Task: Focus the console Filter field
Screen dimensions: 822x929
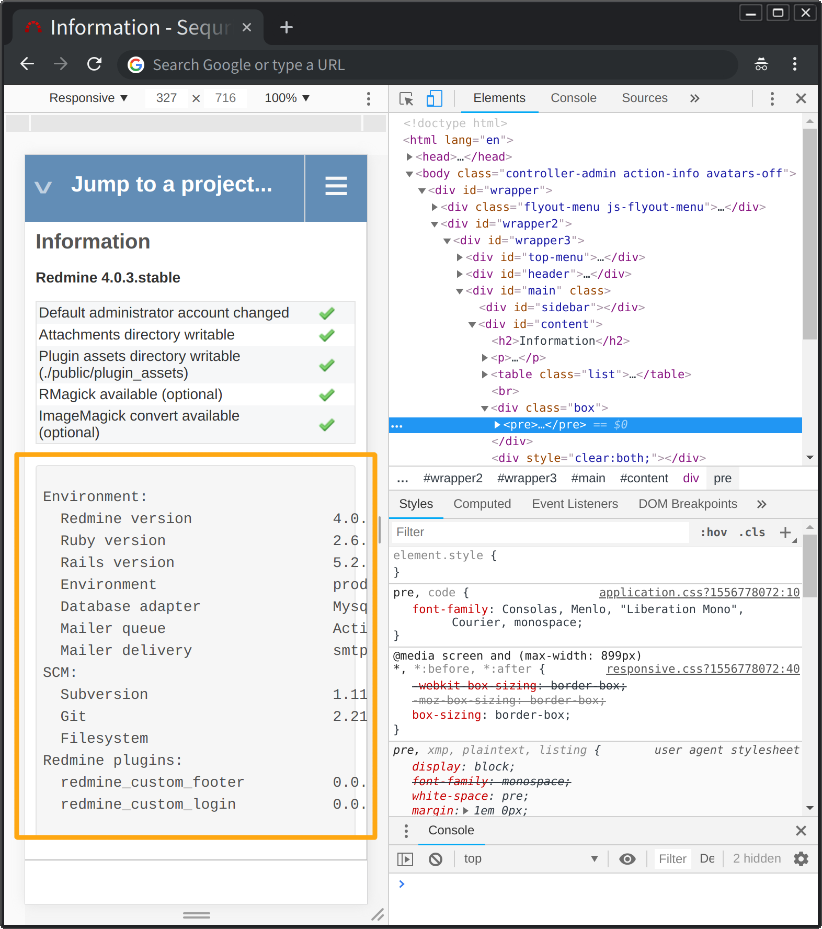Action: point(672,859)
